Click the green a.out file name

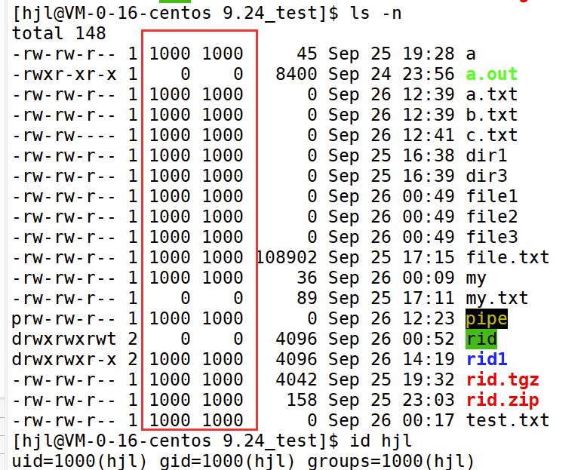492,74
